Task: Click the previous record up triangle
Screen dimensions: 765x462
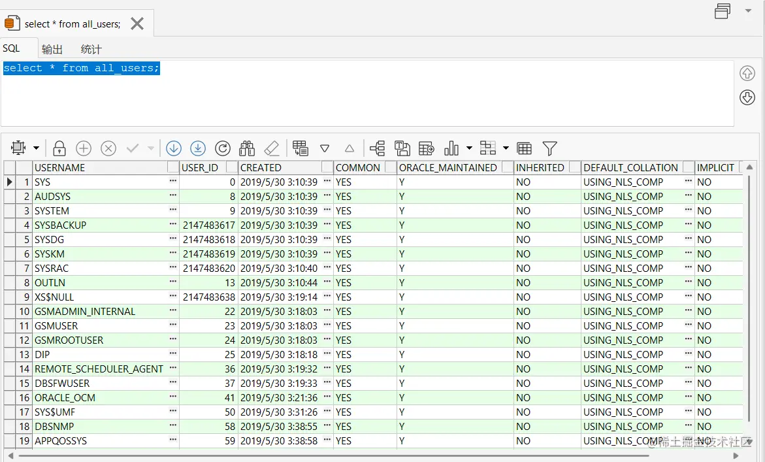Action: pyautogui.click(x=350, y=148)
